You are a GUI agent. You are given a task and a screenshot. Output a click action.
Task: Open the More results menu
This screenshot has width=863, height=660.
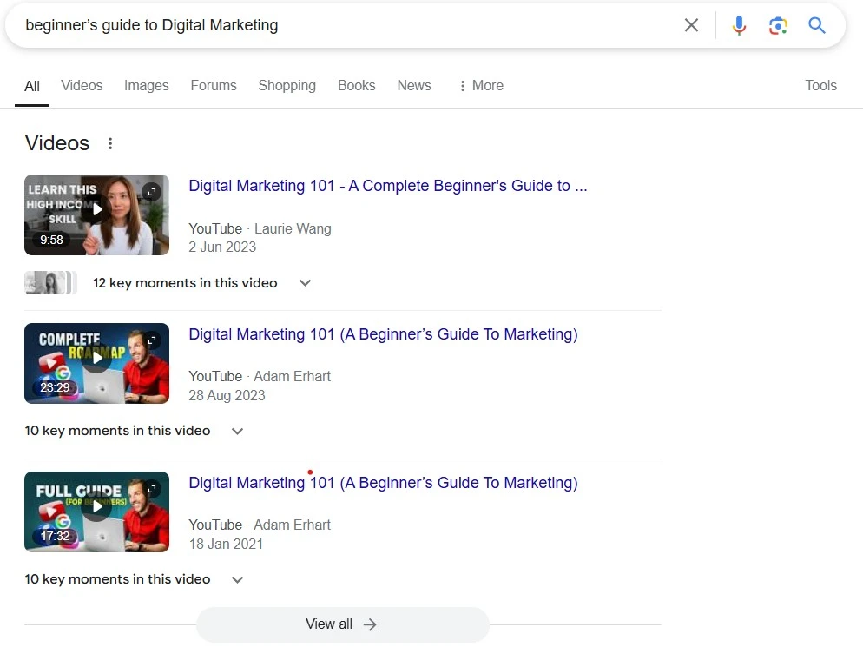[481, 85]
